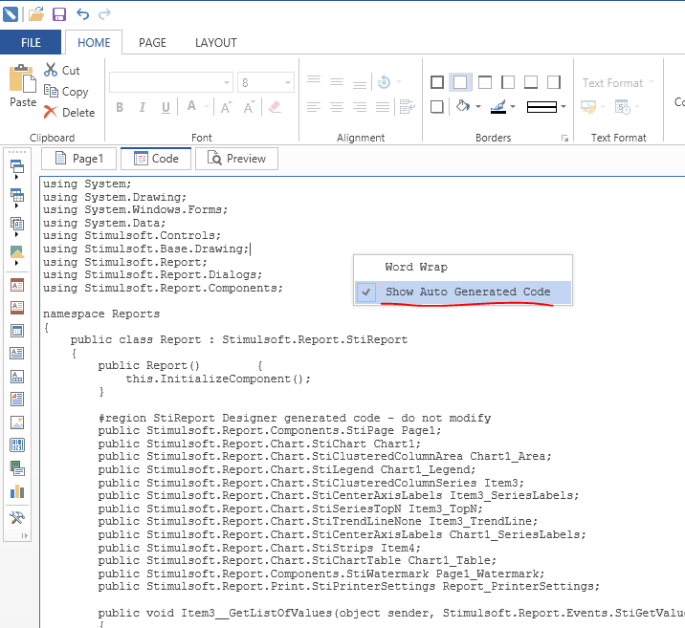Toggle the drop shadow border option
Image resolution: width=685 pixels, height=628 pixels.
coord(437,107)
